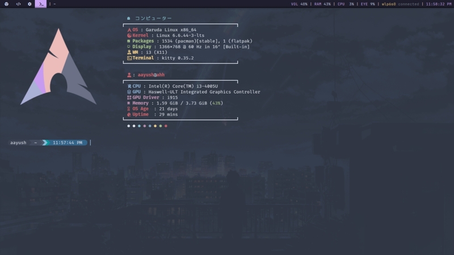Viewport: 454px width, 255px height.
Task: Click the text 'Linux 6.6.44-3-lts'
Action: tap(180, 35)
